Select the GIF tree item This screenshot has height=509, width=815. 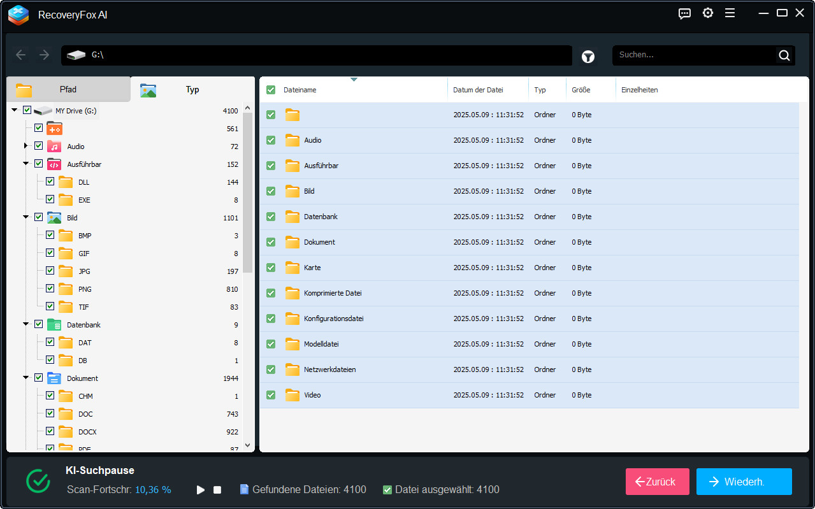coord(83,254)
